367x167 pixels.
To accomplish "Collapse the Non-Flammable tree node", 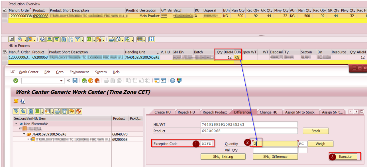I will 16,124.
